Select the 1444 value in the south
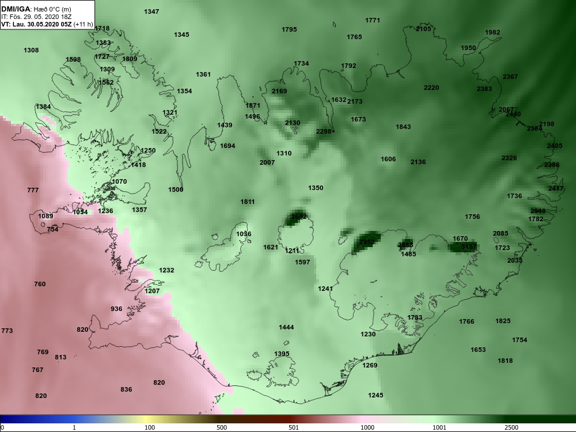This screenshot has width=576, height=432. (286, 328)
